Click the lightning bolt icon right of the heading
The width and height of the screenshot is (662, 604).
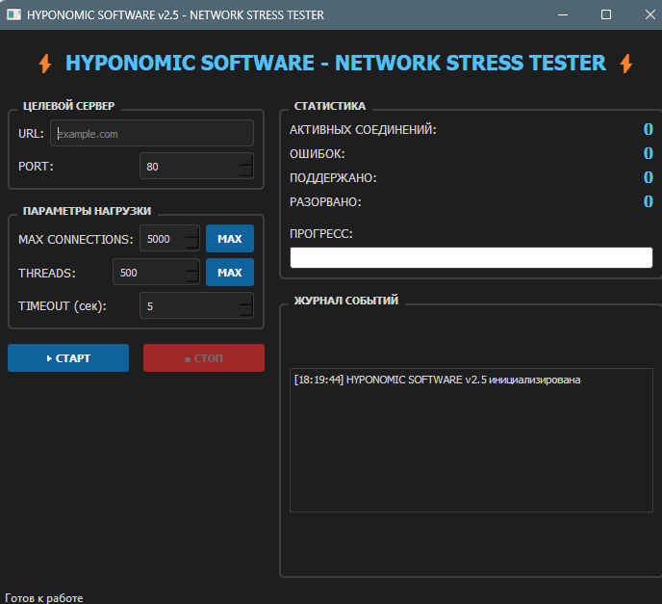626,64
